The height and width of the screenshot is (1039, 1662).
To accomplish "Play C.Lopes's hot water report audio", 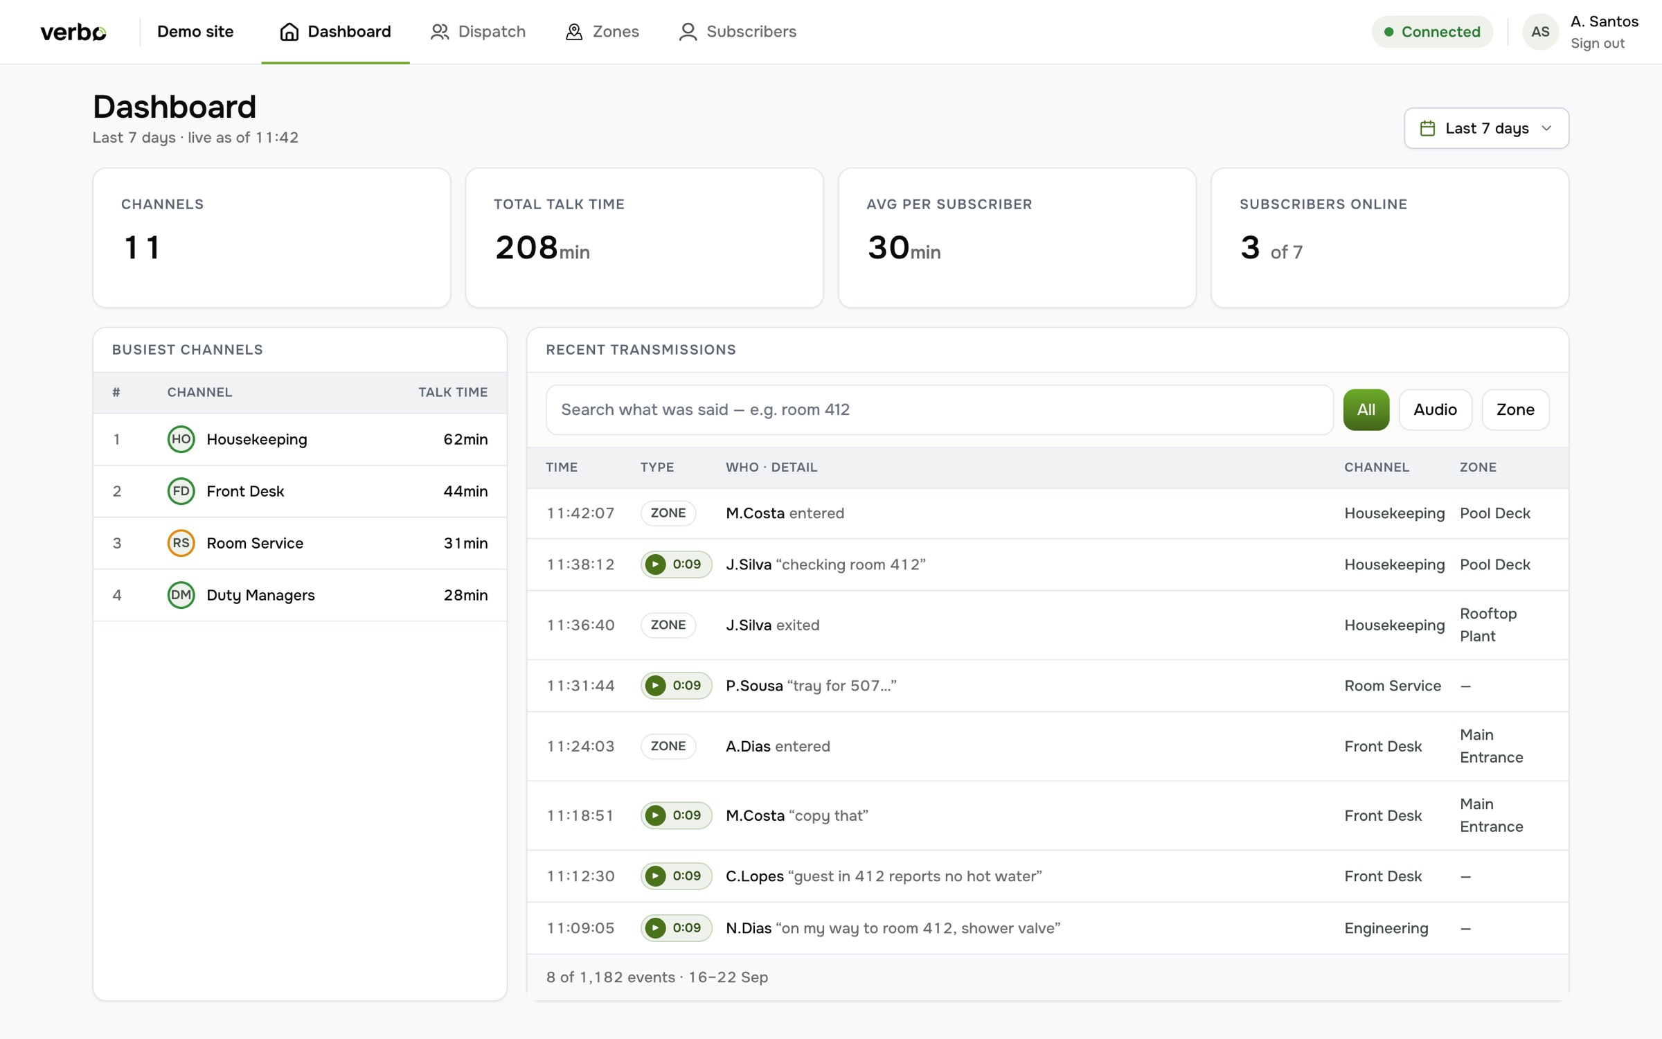I will pos(676,876).
